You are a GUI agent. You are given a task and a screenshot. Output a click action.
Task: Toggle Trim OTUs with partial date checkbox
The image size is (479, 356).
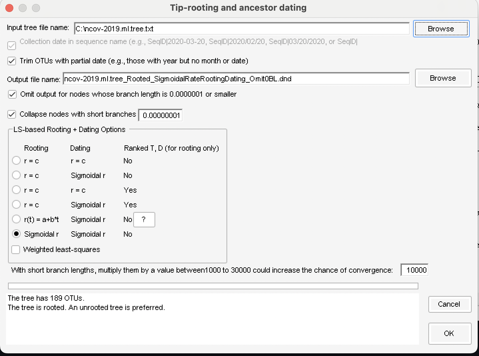click(x=12, y=61)
